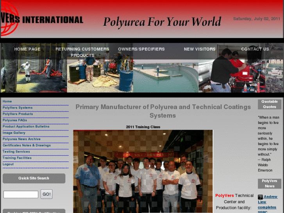Viewport: 284px width, 213px height.
Task: Open the PRODUCTS navigation item
Action: coord(82,55)
